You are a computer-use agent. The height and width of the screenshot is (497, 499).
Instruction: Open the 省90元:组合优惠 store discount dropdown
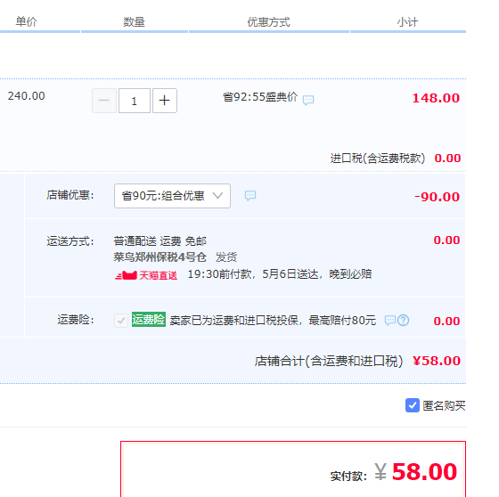coord(172,196)
